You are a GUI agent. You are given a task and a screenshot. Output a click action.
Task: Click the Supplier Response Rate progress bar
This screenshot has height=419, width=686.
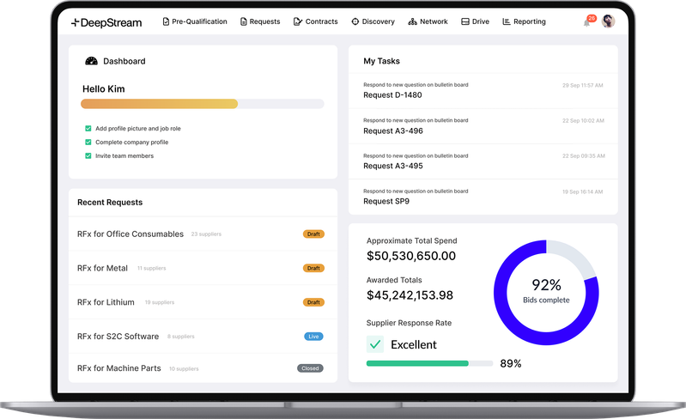(429, 363)
